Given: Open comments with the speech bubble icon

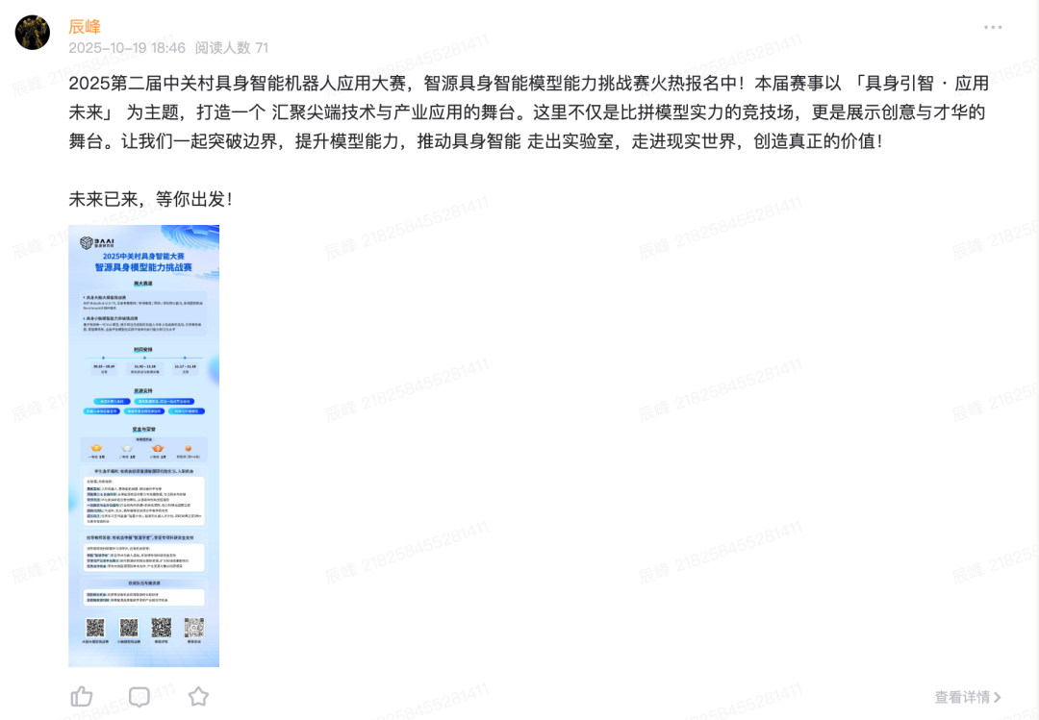Looking at the screenshot, I should point(139,696).
